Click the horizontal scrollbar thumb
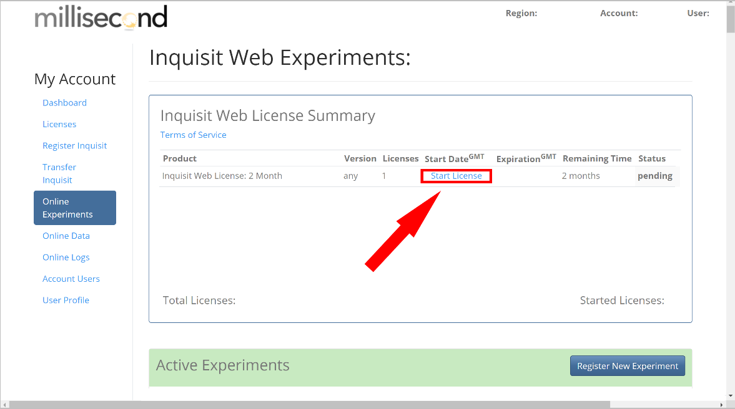This screenshot has width=735, height=409. (309, 405)
